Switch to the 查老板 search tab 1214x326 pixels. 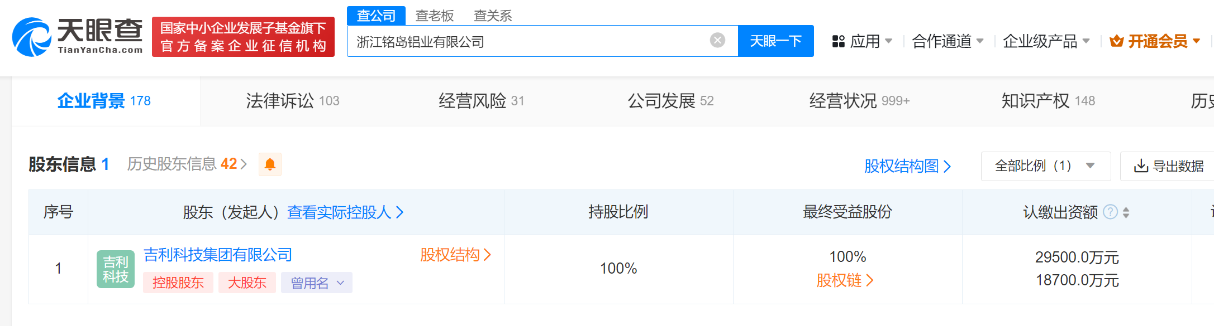(x=435, y=16)
